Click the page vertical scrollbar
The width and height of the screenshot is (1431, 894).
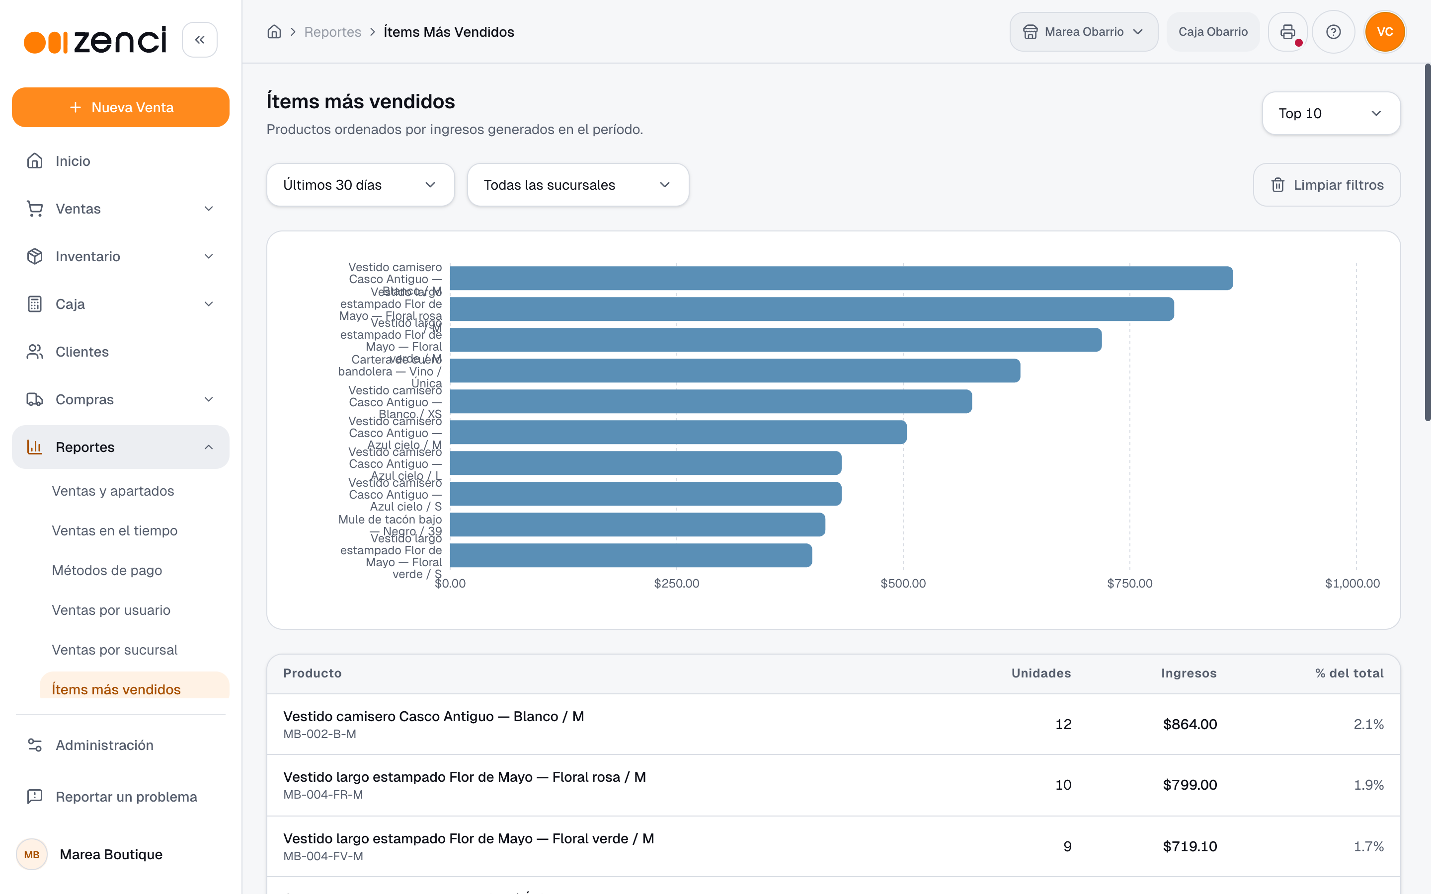pos(1427,242)
